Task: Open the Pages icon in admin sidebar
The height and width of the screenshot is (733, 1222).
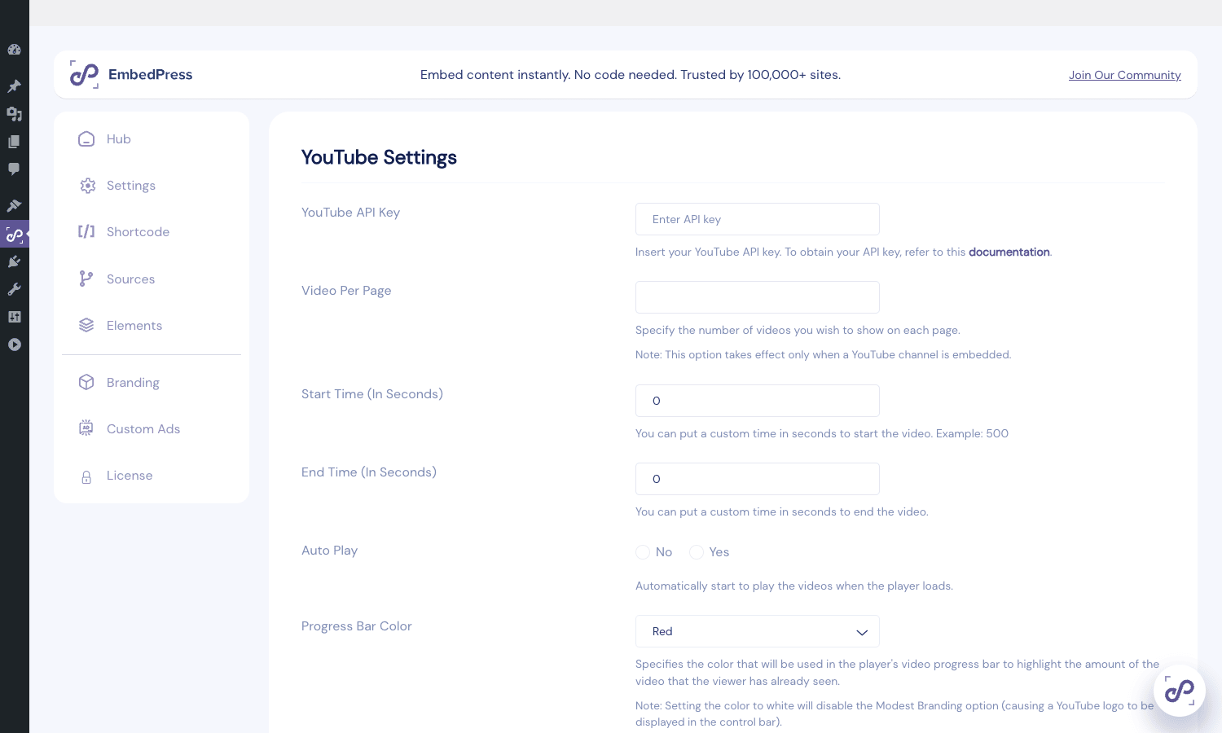Action: coord(14,142)
